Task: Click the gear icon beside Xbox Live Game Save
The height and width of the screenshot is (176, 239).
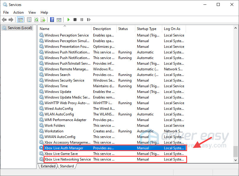Action: tap(42, 153)
